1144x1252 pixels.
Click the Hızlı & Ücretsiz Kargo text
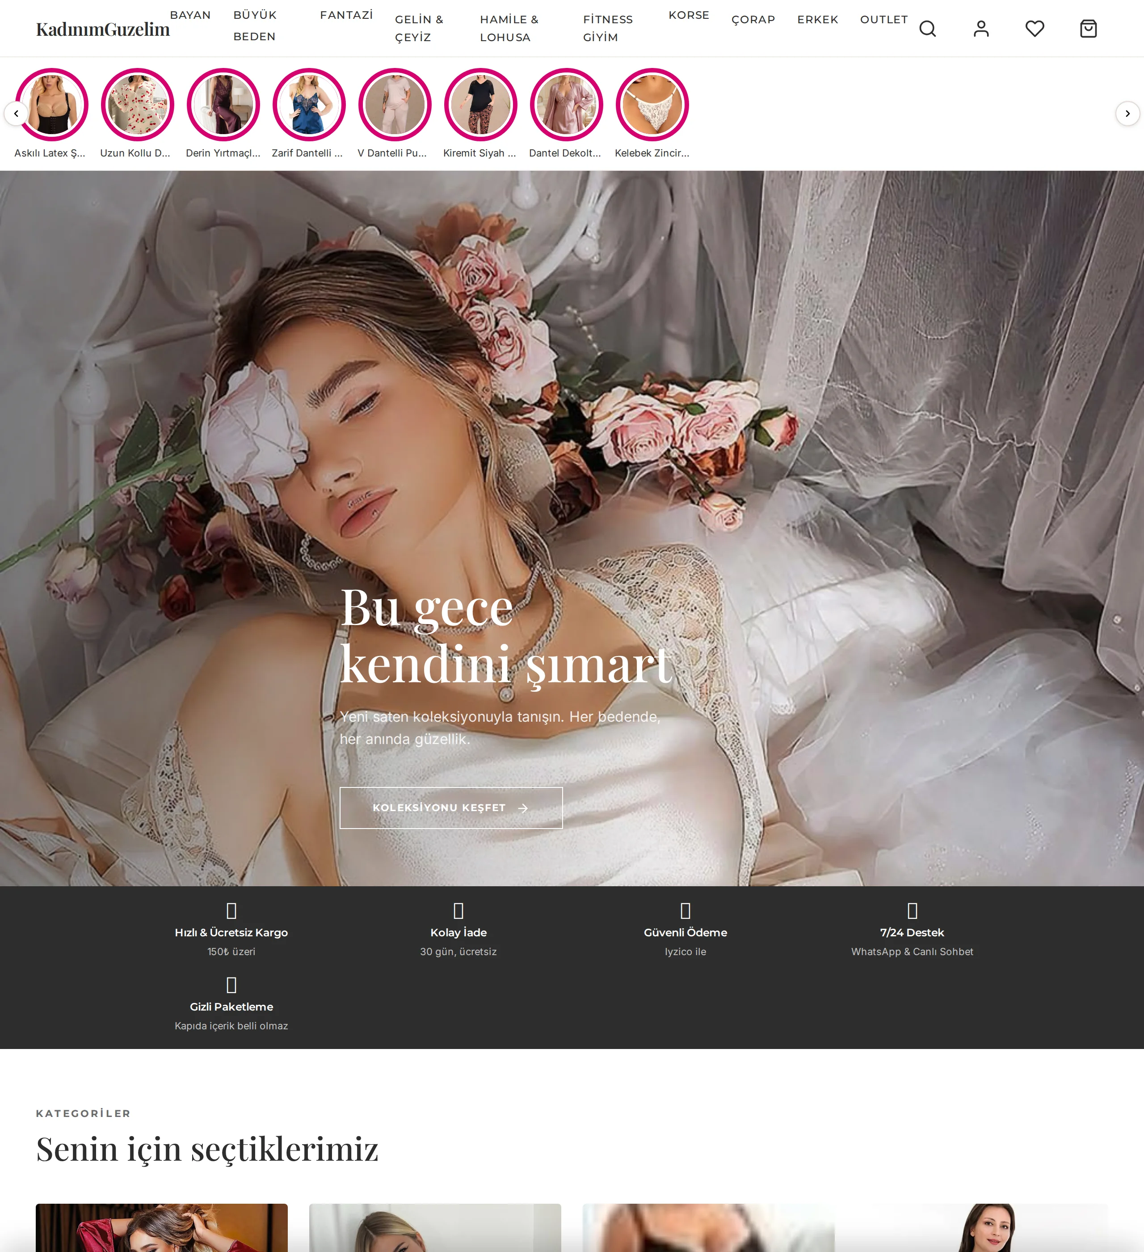click(x=231, y=933)
